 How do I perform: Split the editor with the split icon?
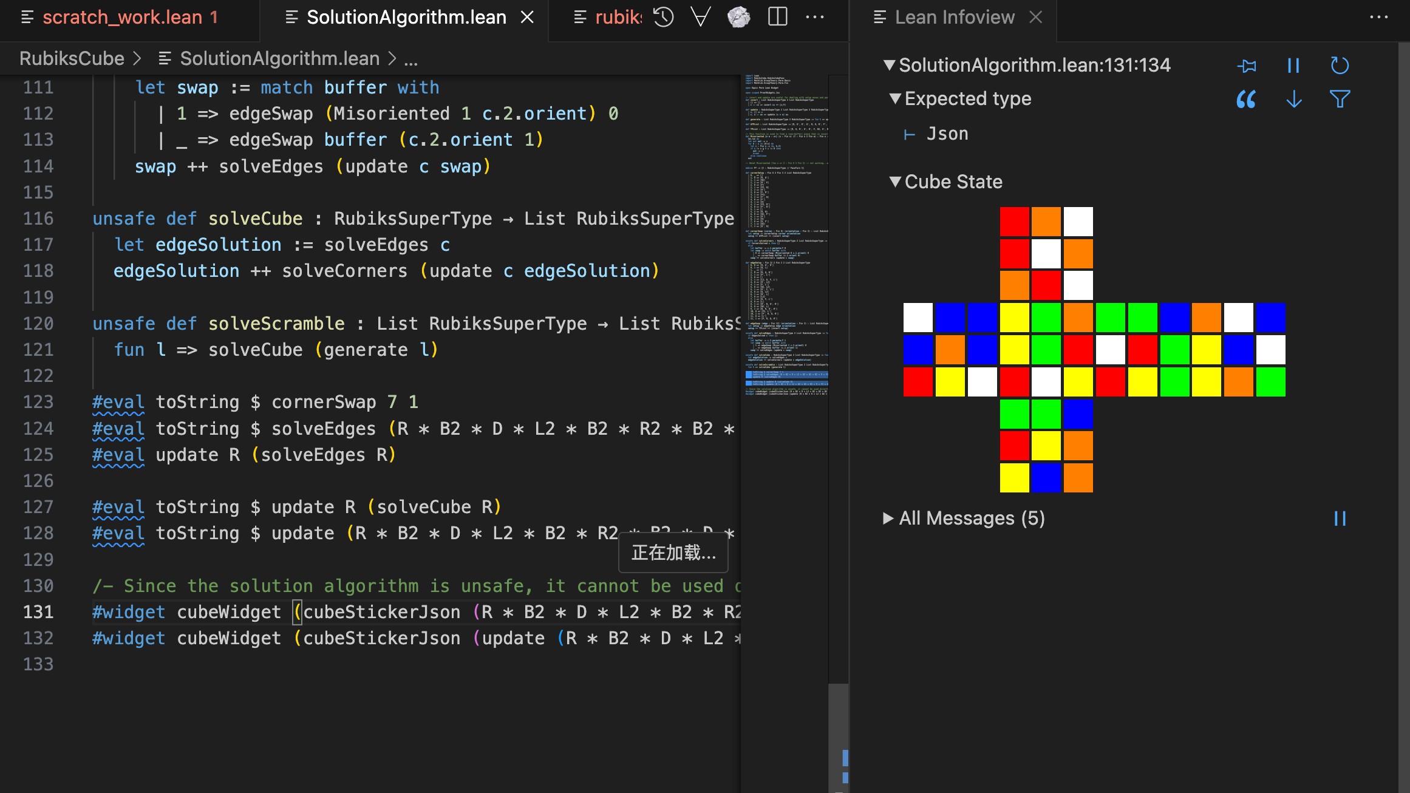777,17
